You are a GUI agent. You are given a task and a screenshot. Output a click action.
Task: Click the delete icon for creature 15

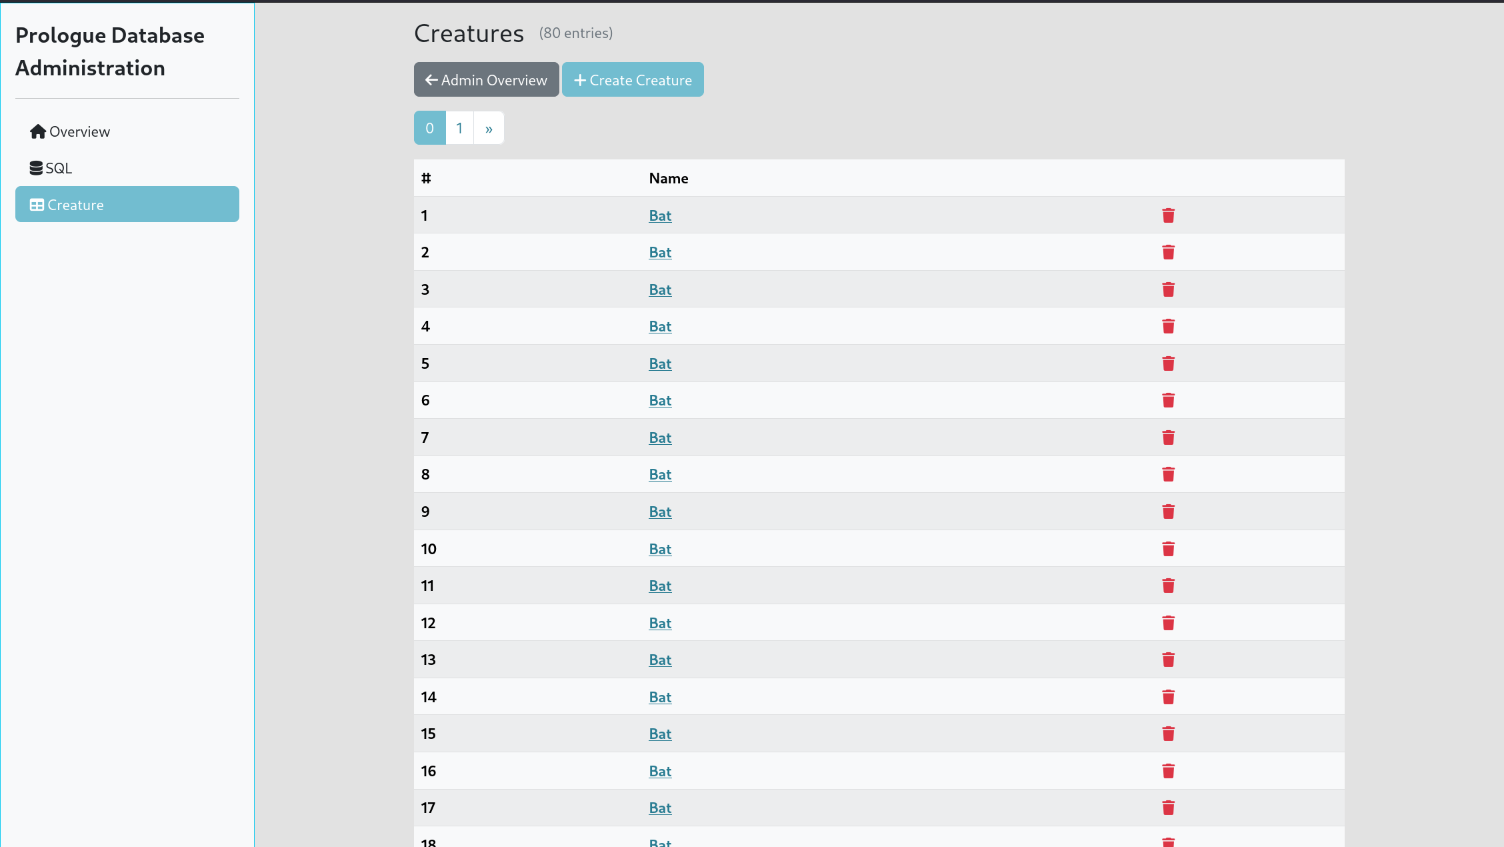(x=1168, y=734)
